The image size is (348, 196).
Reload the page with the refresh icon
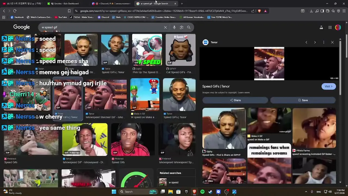click(x=15, y=11)
